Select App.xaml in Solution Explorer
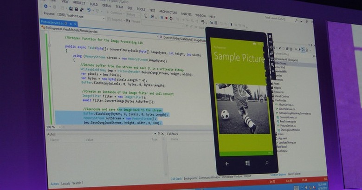Screen dimensions: 362x190 (x=281, y=138)
